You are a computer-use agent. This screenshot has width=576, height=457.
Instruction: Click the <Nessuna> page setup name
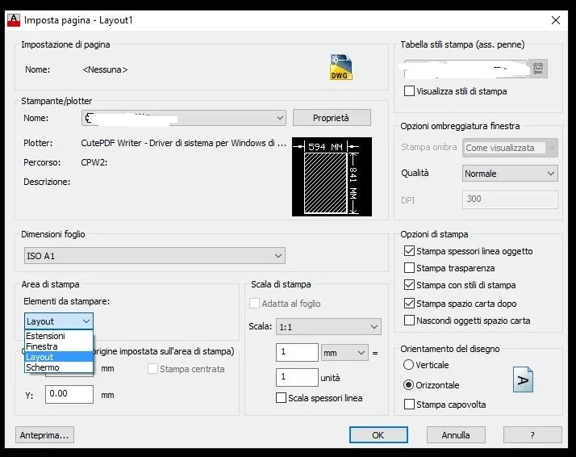tap(105, 69)
